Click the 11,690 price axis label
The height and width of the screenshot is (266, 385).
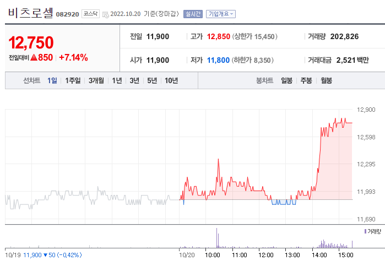(x=366, y=219)
